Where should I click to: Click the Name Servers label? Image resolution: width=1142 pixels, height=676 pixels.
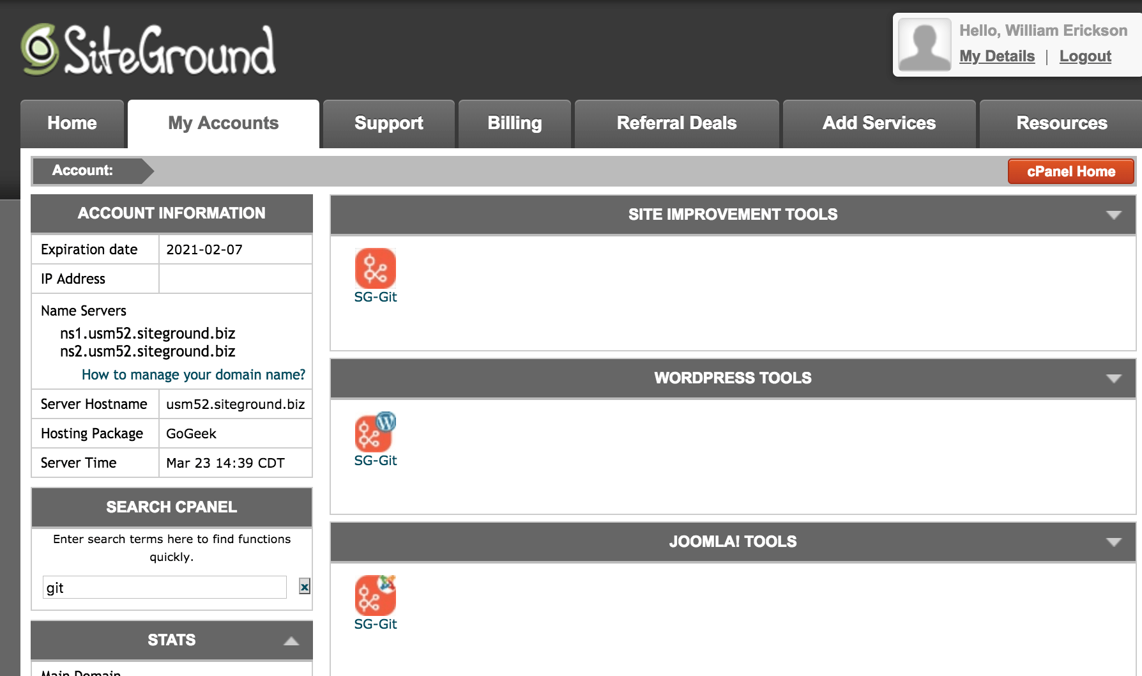click(x=84, y=311)
